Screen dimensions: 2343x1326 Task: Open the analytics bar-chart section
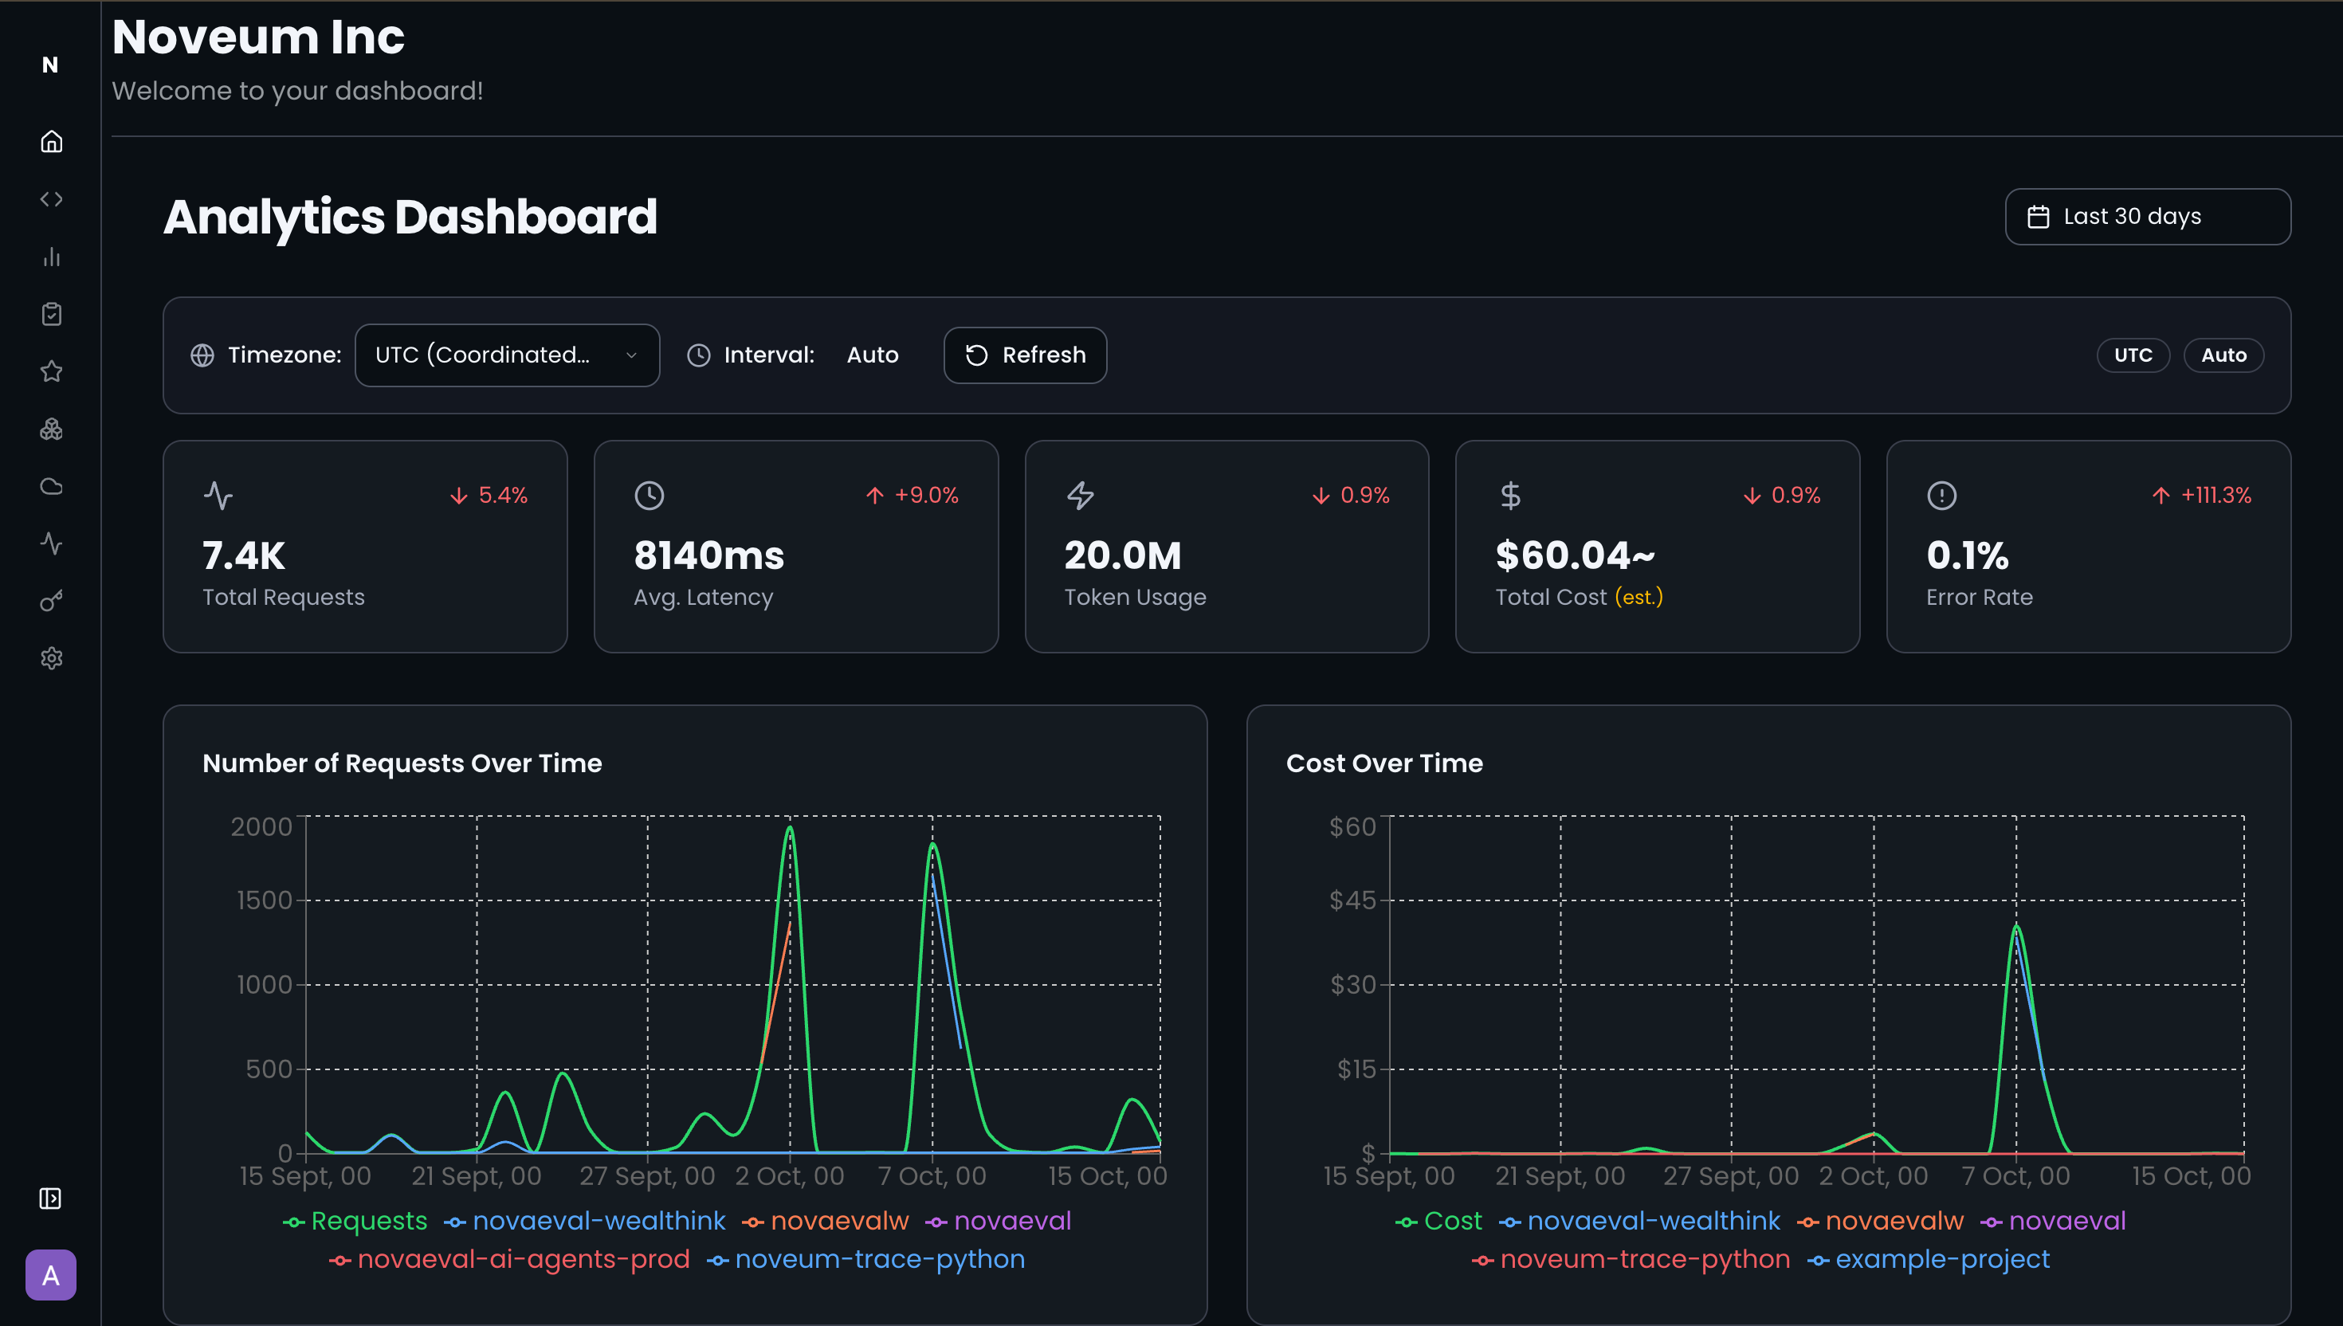pos(51,257)
